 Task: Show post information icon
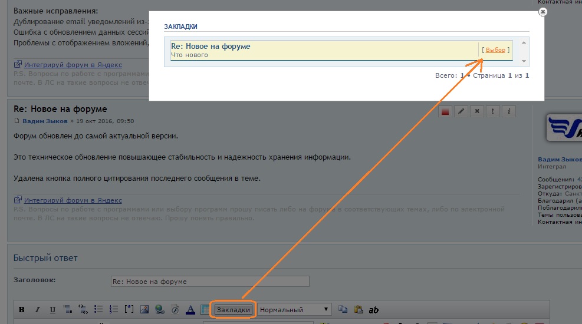tap(508, 111)
